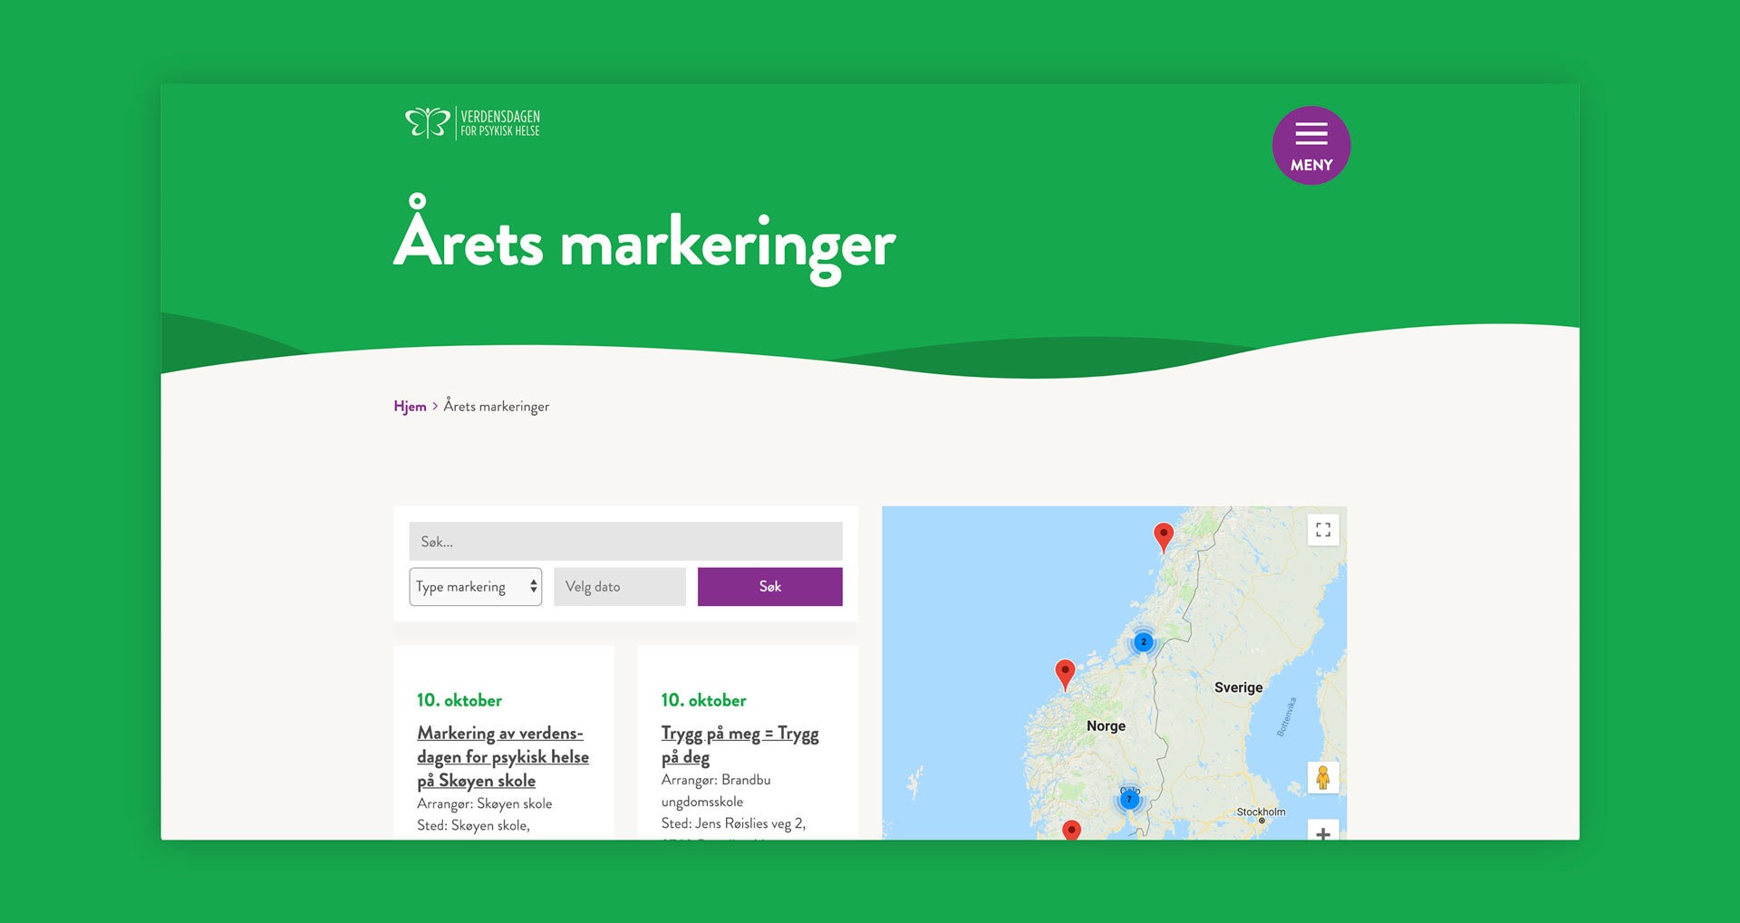The image size is (1740, 923).
Task: Toggle fullscreen view on the map
Action: 1323,530
